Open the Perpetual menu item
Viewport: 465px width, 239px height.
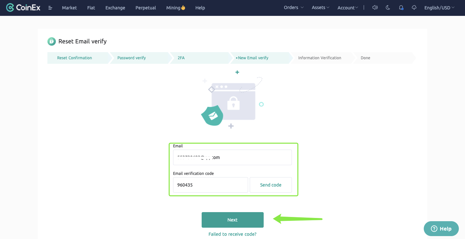145,8
